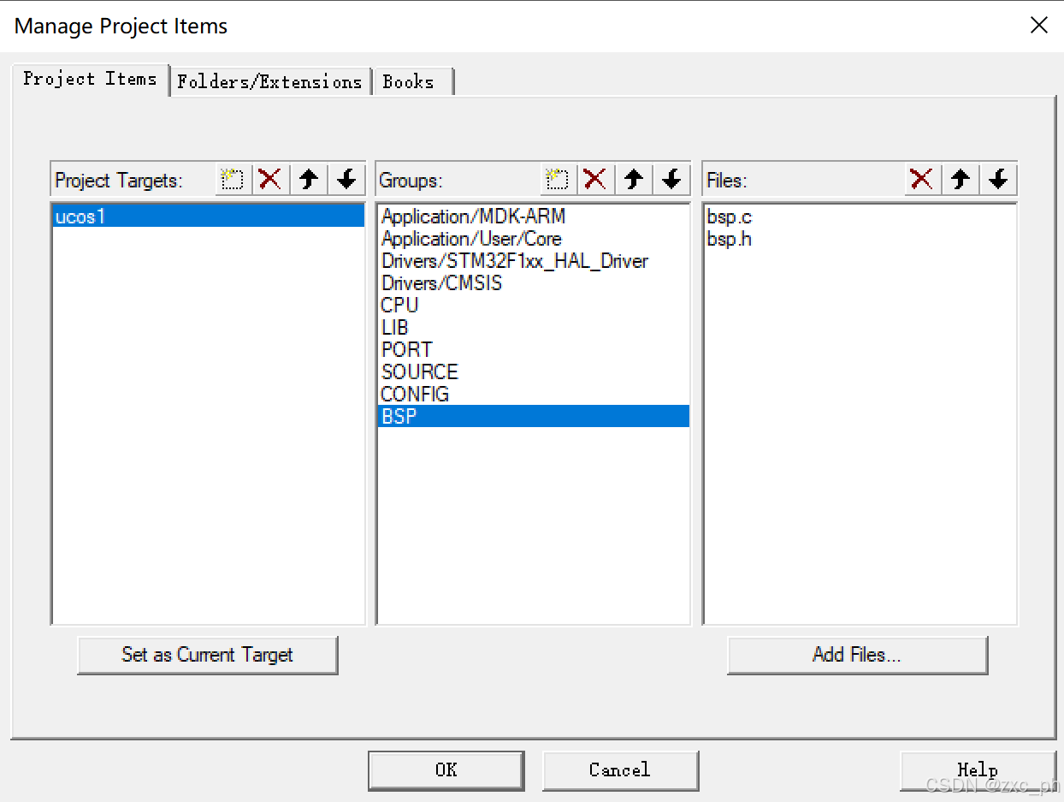Select the BSP group
This screenshot has height=802, width=1064.
pos(533,417)
